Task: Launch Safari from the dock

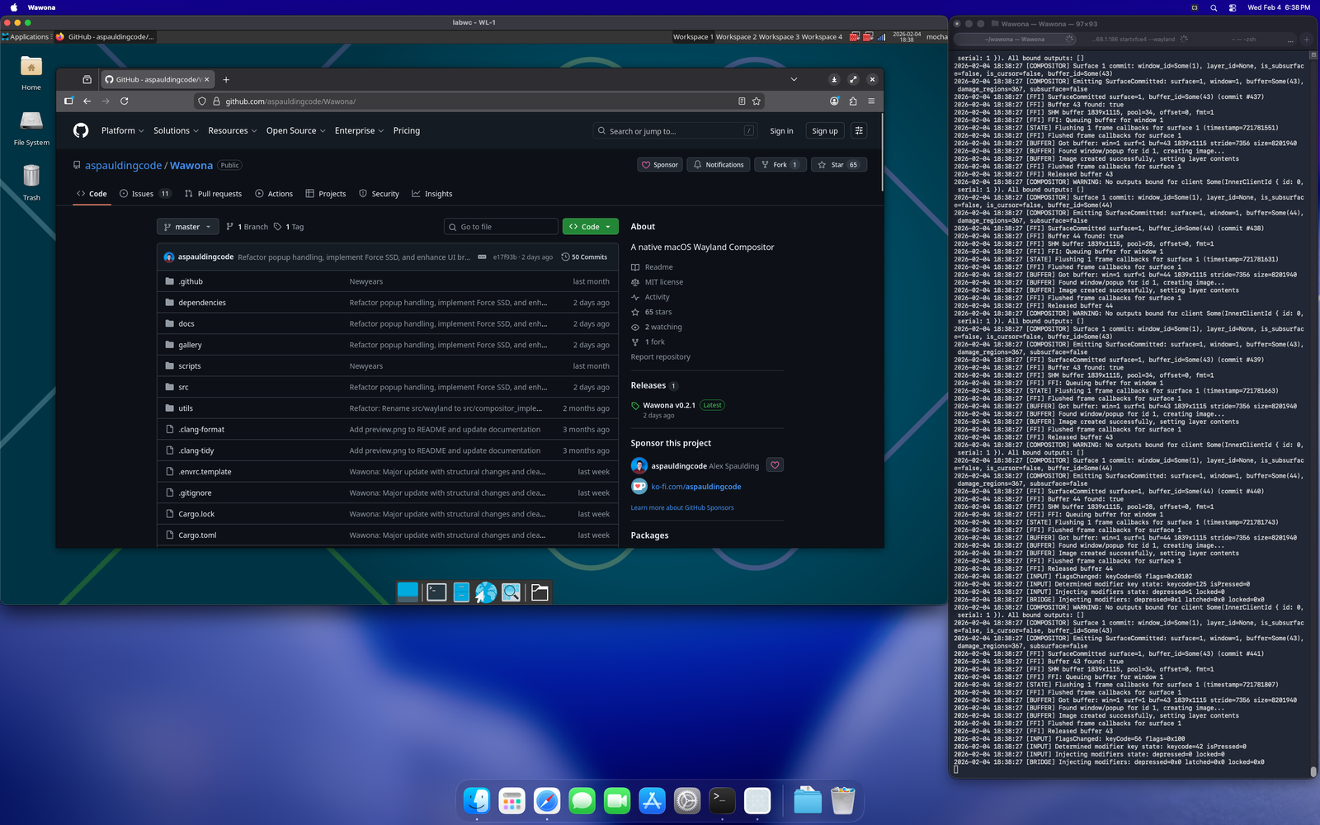Action: [546, 800]
